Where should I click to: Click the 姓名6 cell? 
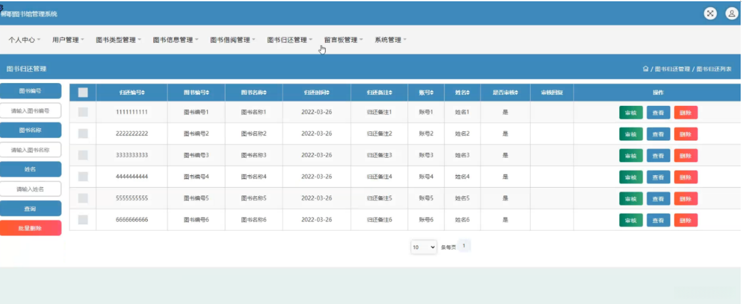(x=462, y=220)
